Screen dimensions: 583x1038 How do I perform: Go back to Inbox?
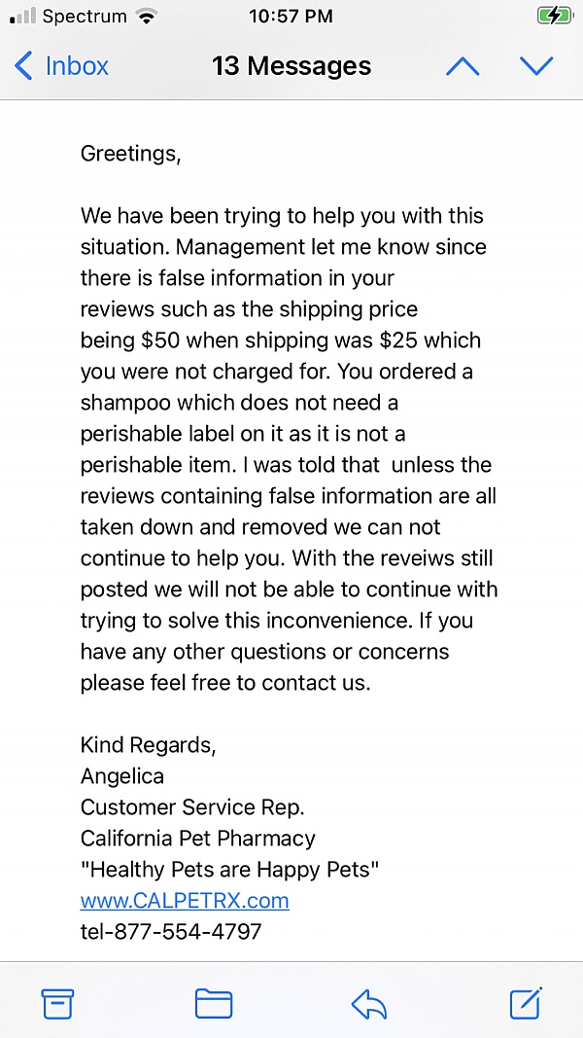click(x=62, y=66)
